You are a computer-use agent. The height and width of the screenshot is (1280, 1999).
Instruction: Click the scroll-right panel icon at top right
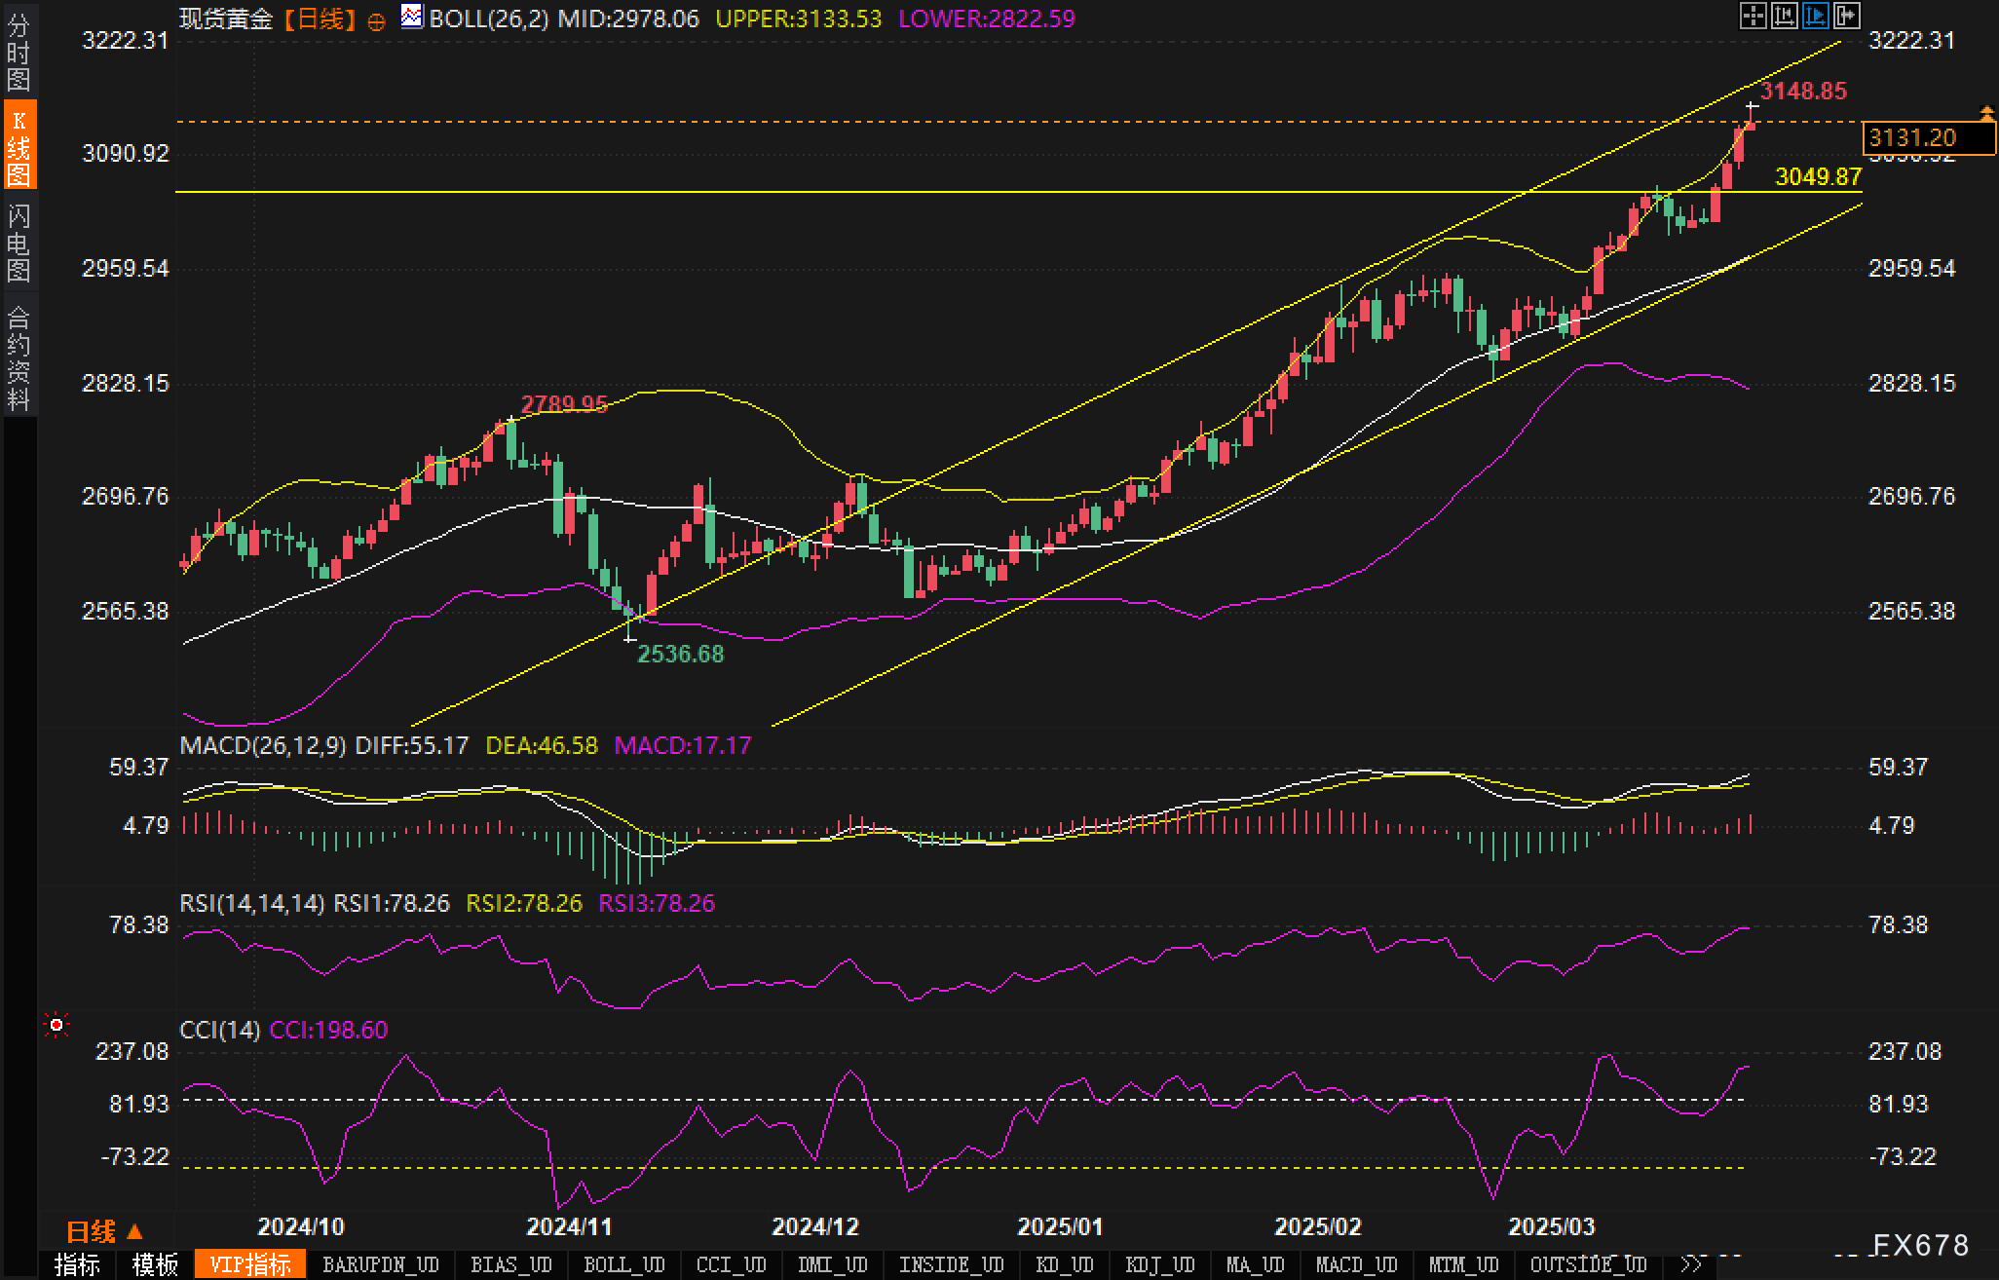1846,16
